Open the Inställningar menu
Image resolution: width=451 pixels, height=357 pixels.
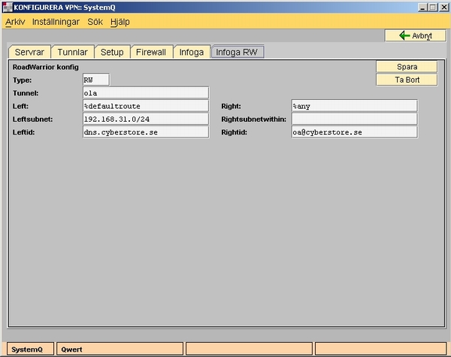(x=57, y=22)
